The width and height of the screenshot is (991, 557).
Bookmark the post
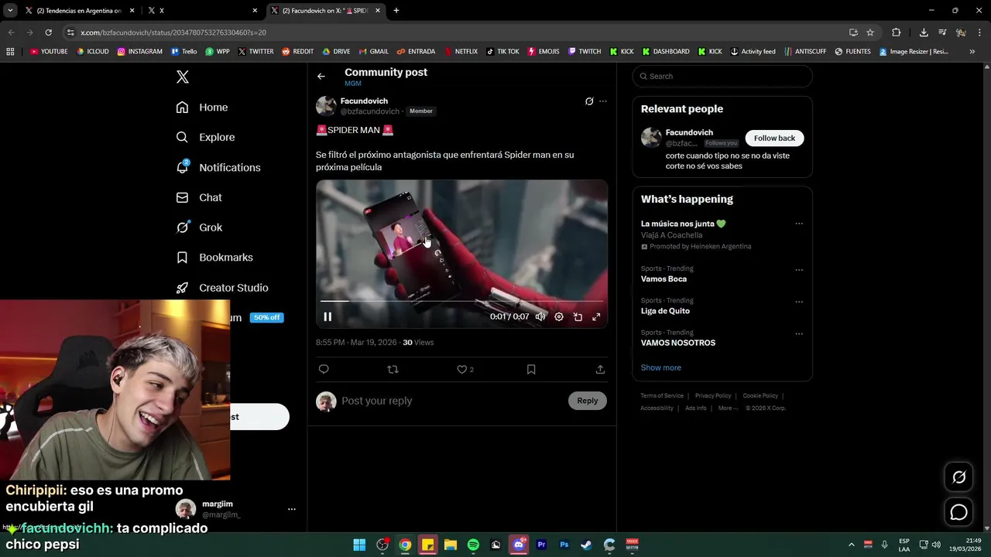(x=531, y=369)
